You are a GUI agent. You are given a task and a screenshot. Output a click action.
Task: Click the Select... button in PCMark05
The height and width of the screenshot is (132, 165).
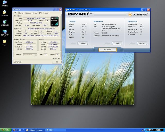[x=83, y=43]
